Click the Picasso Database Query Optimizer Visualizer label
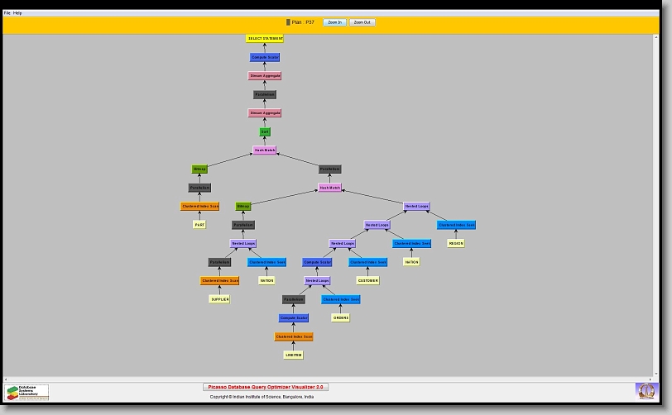The height and width of the screenshot is (415, 672). [x=266, y=387]
